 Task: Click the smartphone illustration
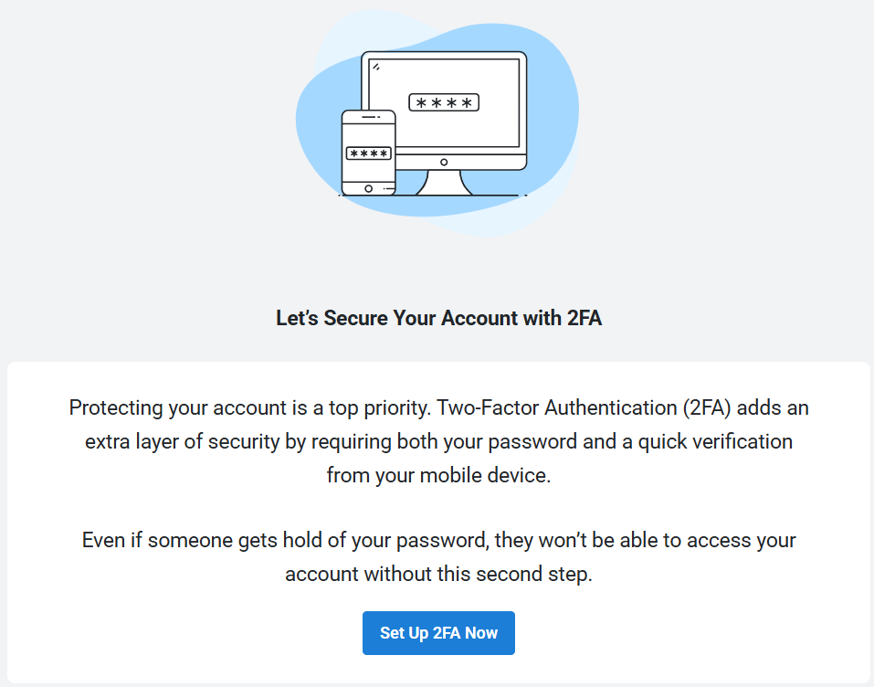pos(368,153)
